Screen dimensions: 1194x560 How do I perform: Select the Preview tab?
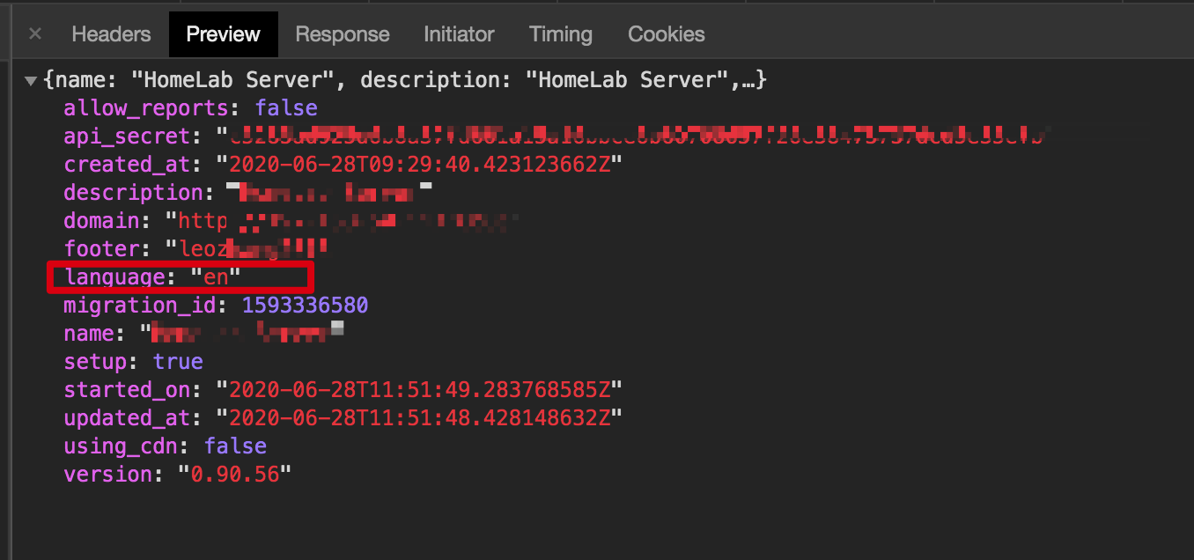[223, 33]
